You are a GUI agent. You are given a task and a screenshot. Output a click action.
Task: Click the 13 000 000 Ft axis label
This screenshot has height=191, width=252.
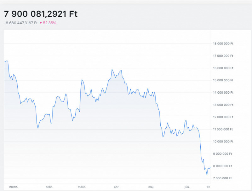[x=223, y=105]
